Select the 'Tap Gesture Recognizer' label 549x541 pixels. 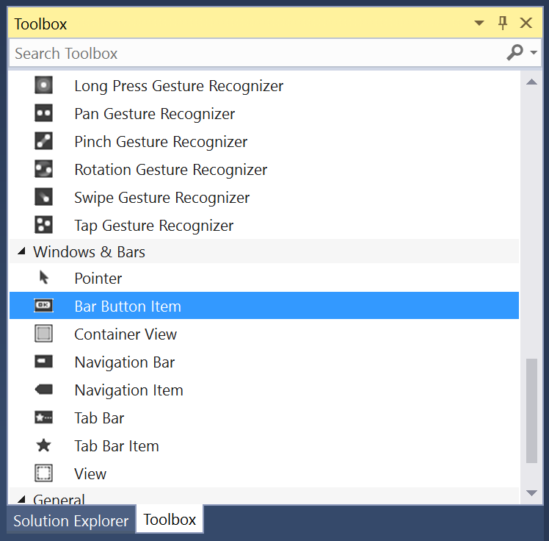click(x=153, y=226)
